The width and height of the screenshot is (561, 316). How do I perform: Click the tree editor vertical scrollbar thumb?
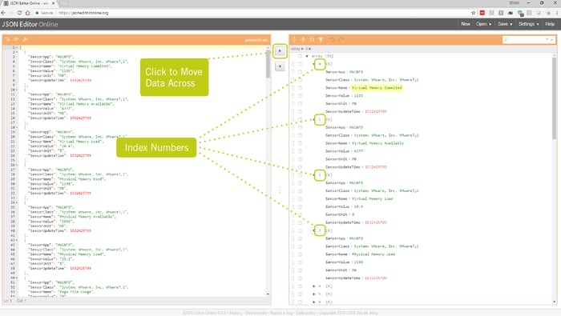(555, 98)
